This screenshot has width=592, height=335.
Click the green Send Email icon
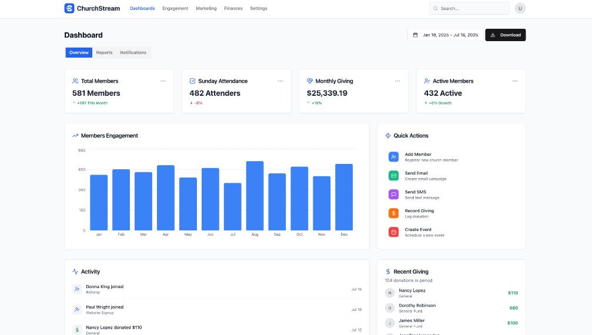pos(393,176)
